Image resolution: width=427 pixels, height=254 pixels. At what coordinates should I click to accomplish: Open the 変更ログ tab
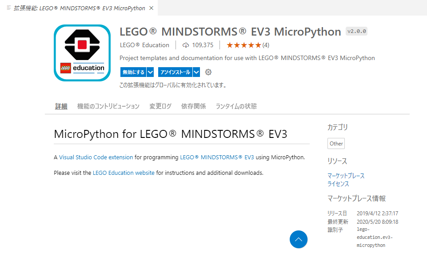(160, 106)
